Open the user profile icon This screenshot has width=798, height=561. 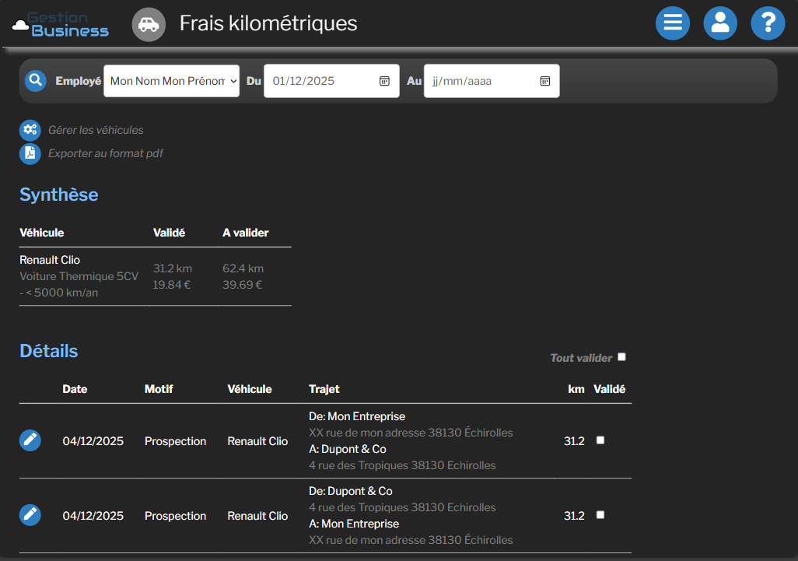pos(720,23)
